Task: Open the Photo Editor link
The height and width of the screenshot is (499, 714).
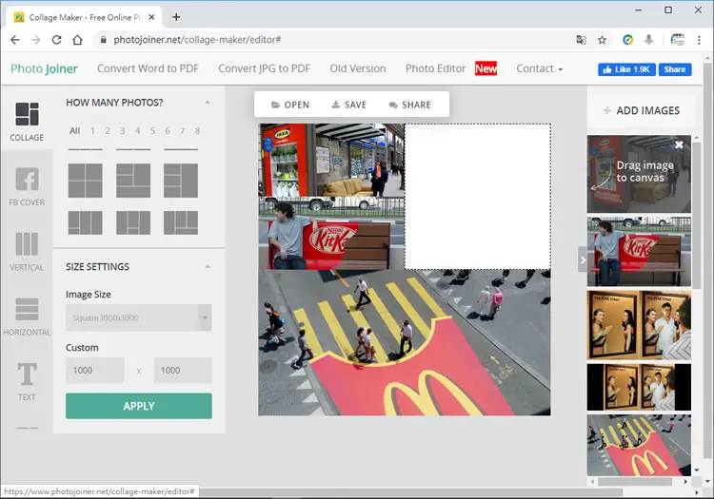Action: [x=435, y=68]
